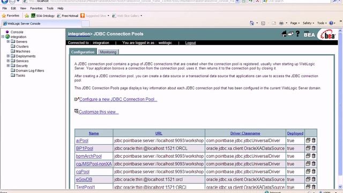343x193 pixels.
Task: Click the browser print toolbar icon
Action: [281, 23]
